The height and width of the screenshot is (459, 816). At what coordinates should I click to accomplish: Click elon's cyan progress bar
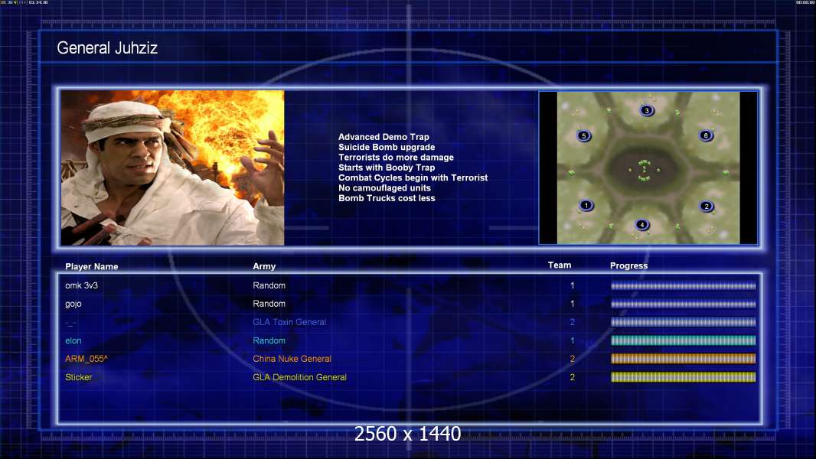point(684,340)
